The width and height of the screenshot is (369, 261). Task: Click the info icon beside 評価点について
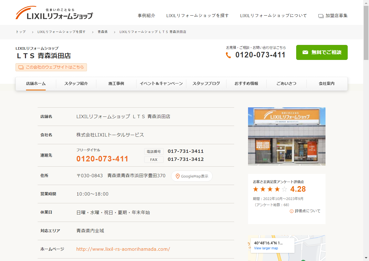tap(291, 211)
